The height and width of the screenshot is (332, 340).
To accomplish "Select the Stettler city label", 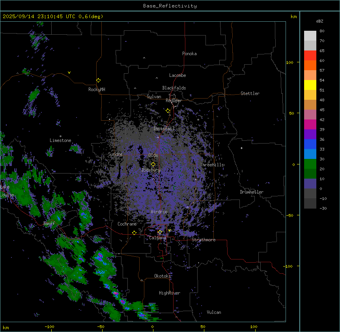I will pos(250,93).
